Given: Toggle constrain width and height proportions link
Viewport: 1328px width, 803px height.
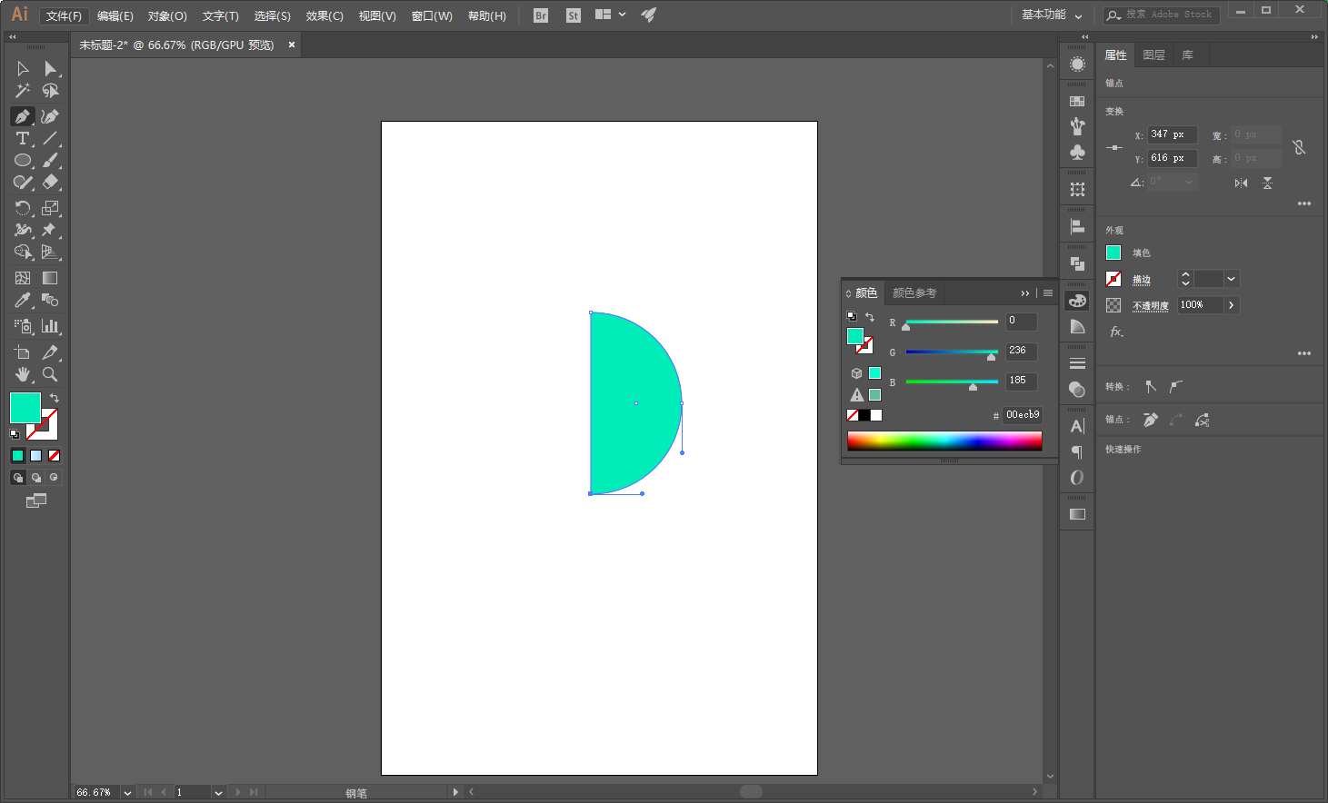Looking at the screenshot, I should point(1299,147).
